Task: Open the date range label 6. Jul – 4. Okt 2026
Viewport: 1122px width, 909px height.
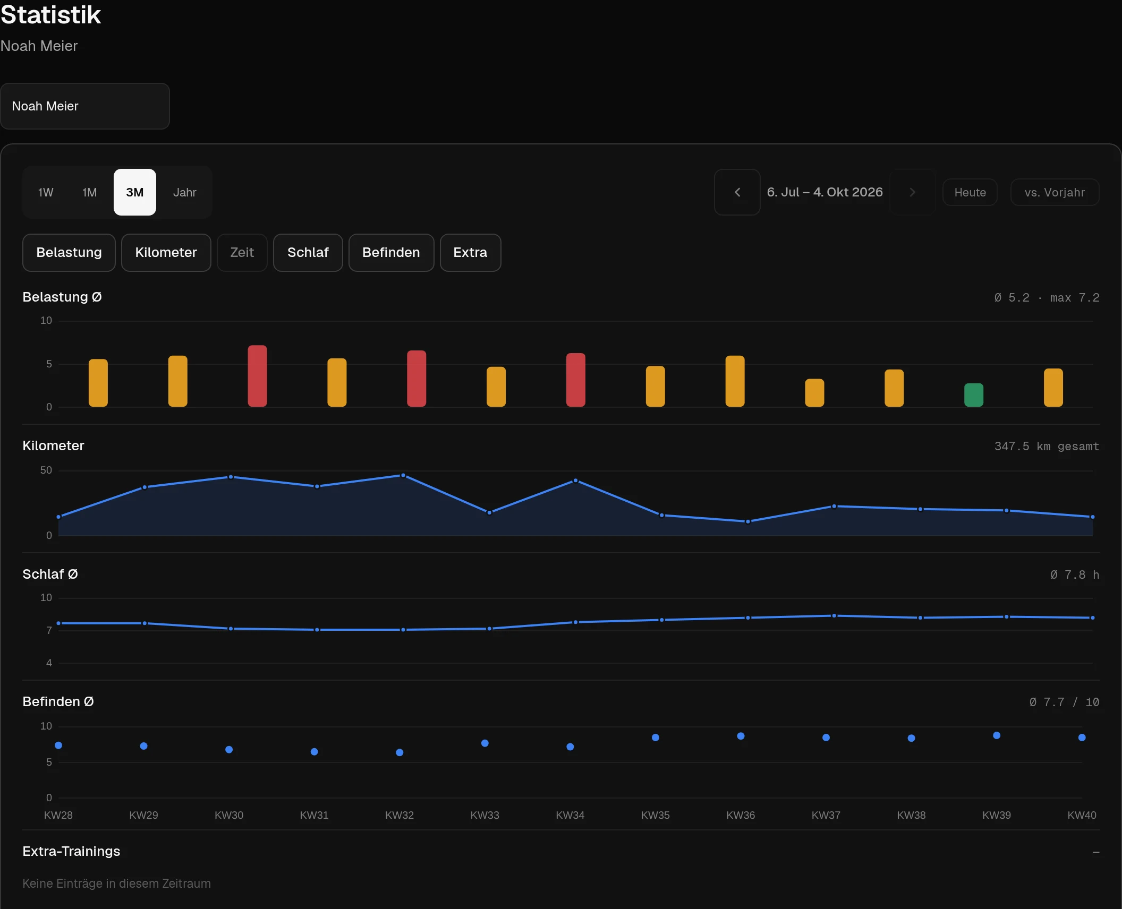Action: [x=825, y=192]
